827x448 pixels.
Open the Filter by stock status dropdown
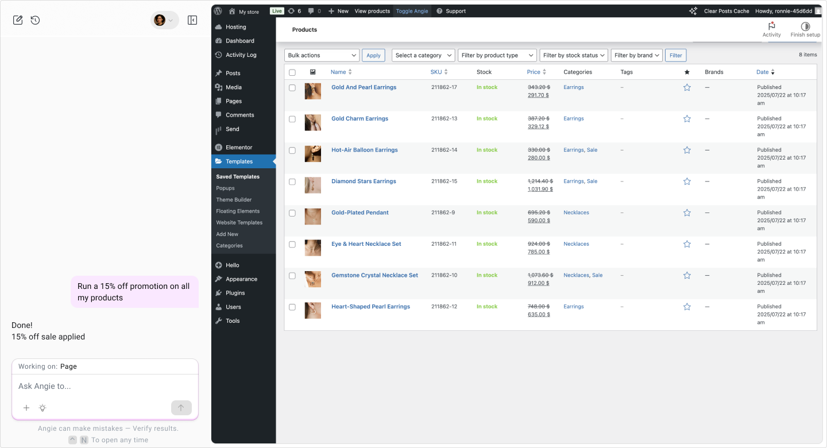pyautogui.click(x=573, y=55)
